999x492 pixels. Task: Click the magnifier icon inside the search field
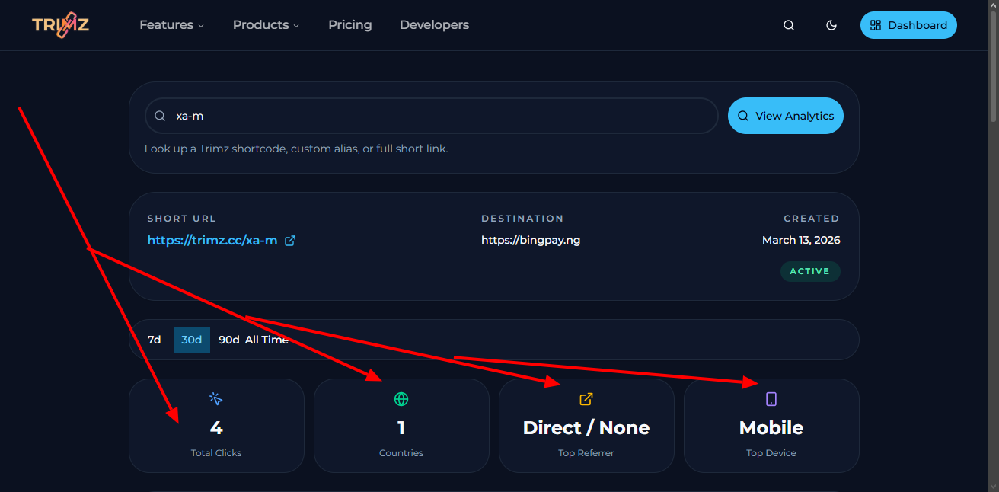pos(160,115)
